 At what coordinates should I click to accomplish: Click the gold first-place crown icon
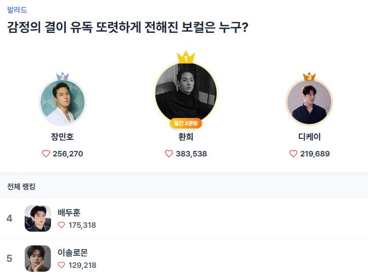click(x=186, y=57)
